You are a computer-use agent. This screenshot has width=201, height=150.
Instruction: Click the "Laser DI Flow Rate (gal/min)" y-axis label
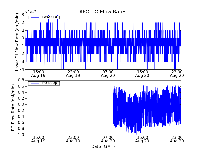coord(17,42)
